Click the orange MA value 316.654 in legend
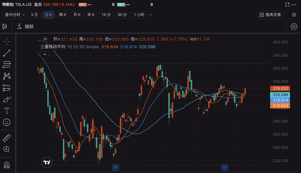This screenshot has width=301, height=173. point(110,47)
